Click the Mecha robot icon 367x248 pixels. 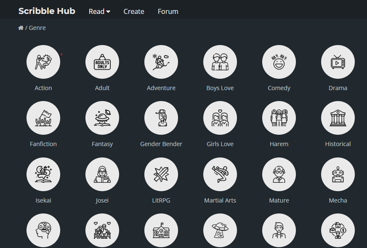338,175
